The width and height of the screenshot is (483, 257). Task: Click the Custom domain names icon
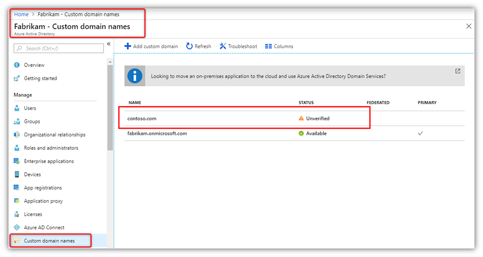pos(17,240)
